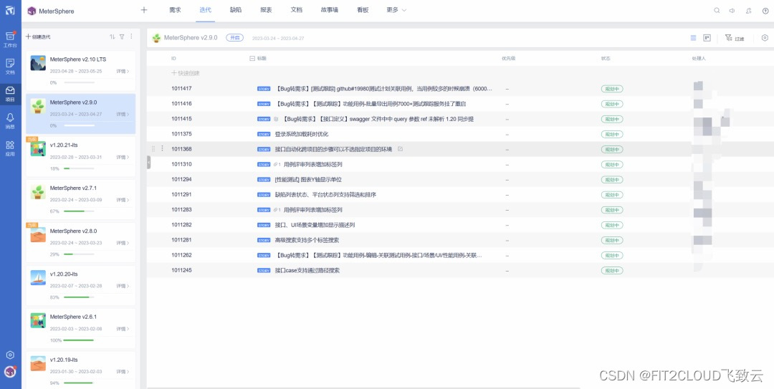Open 详情 for MeterSphere v2.9.0
This screenshot has height=389, width=774.
coord(123,114)
